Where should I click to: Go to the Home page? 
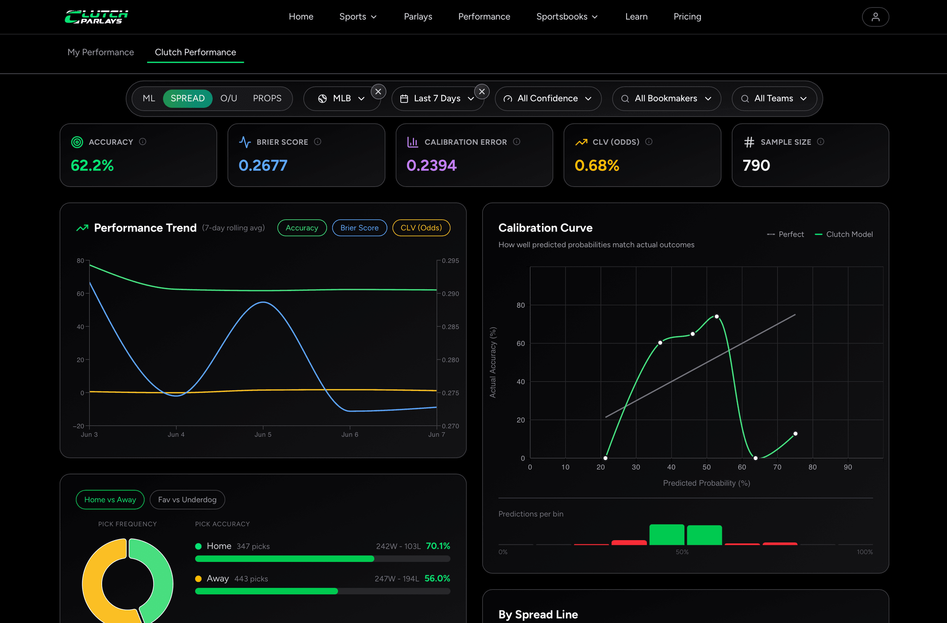click(x=301, y=17)
